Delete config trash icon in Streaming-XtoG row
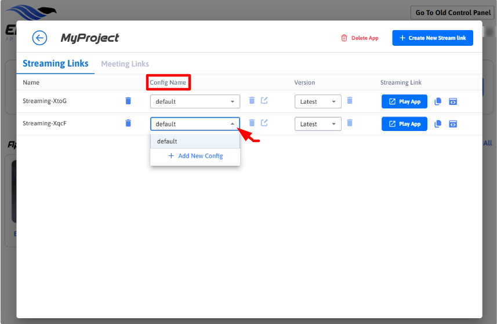The image size is (497, 324). point(252,101)
